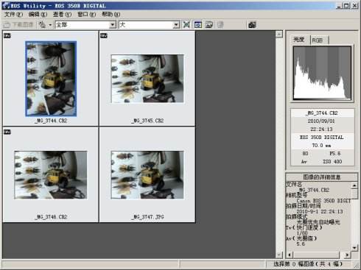Click the sort order toolbar icon
The height and width of the screenshot is (270, 361).
click(x=43, y=24)
